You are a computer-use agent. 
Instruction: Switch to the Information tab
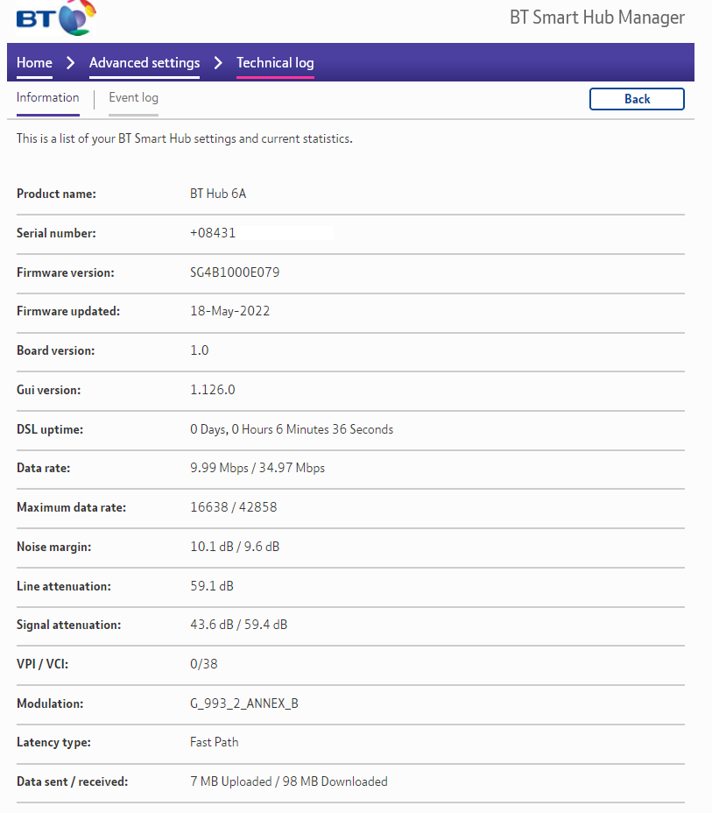point(47,98)
